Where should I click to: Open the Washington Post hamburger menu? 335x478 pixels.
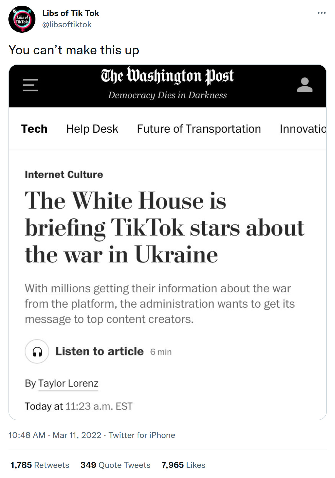[30, 85]
